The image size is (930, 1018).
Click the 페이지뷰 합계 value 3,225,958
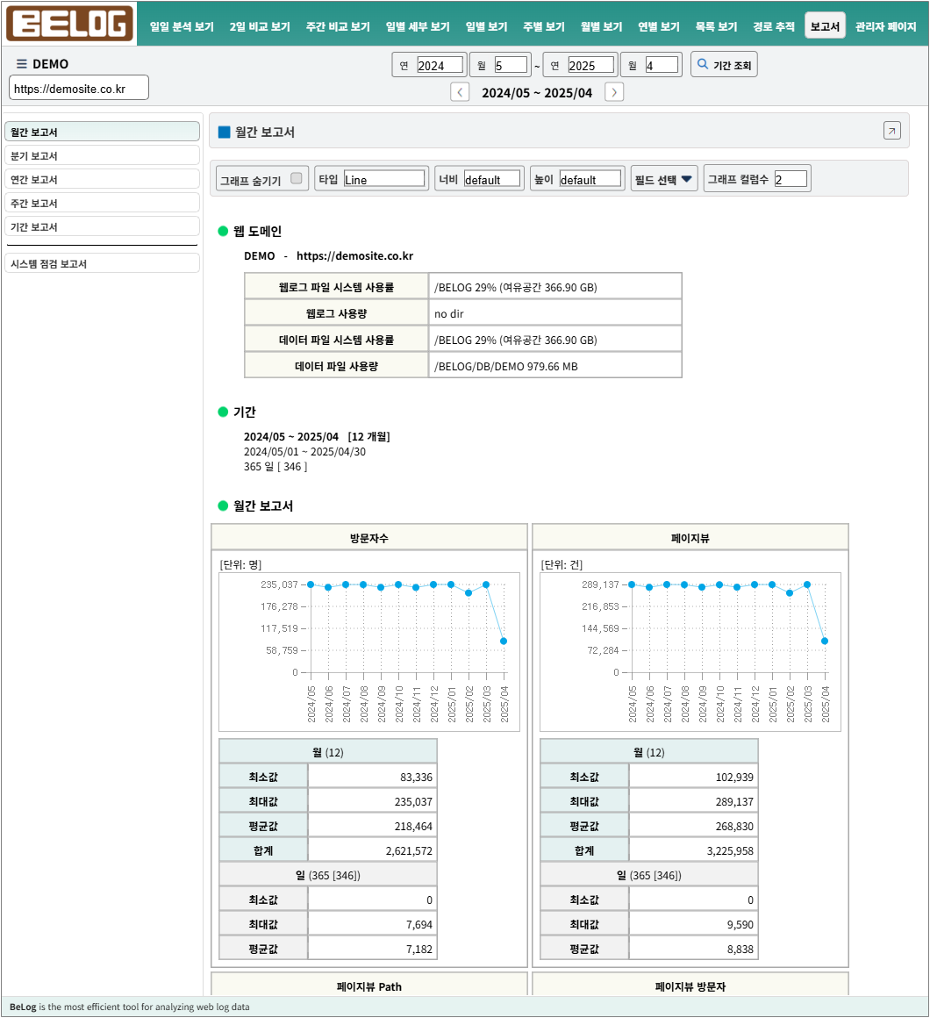click(x=694, y=850)
